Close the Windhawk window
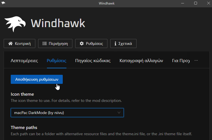 coord(209,3)
